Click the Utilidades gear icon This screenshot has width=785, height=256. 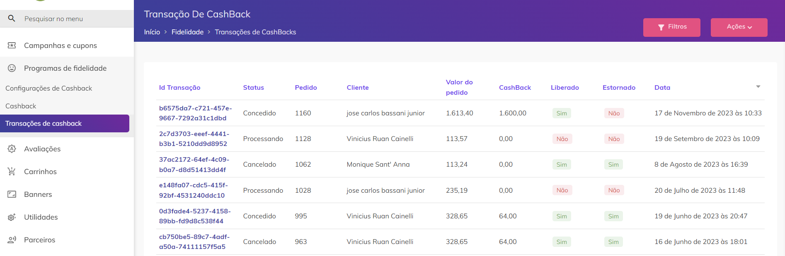(x=12, y=217)
